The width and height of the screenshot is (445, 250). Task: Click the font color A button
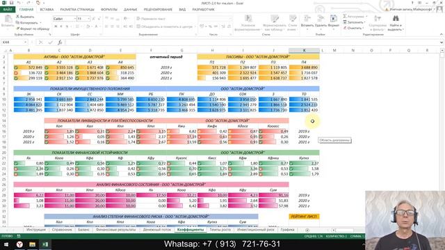click(96, 26)
